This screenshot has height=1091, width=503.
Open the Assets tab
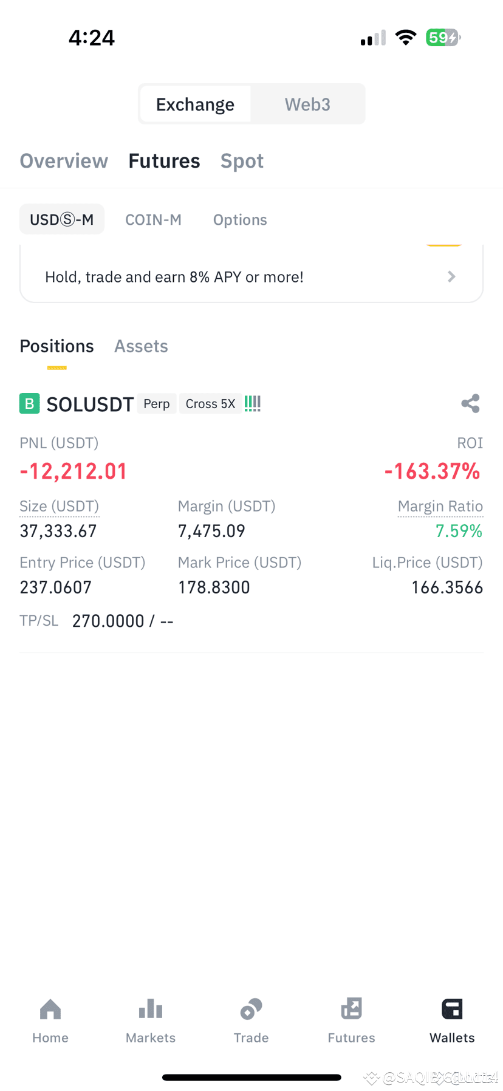141,346
